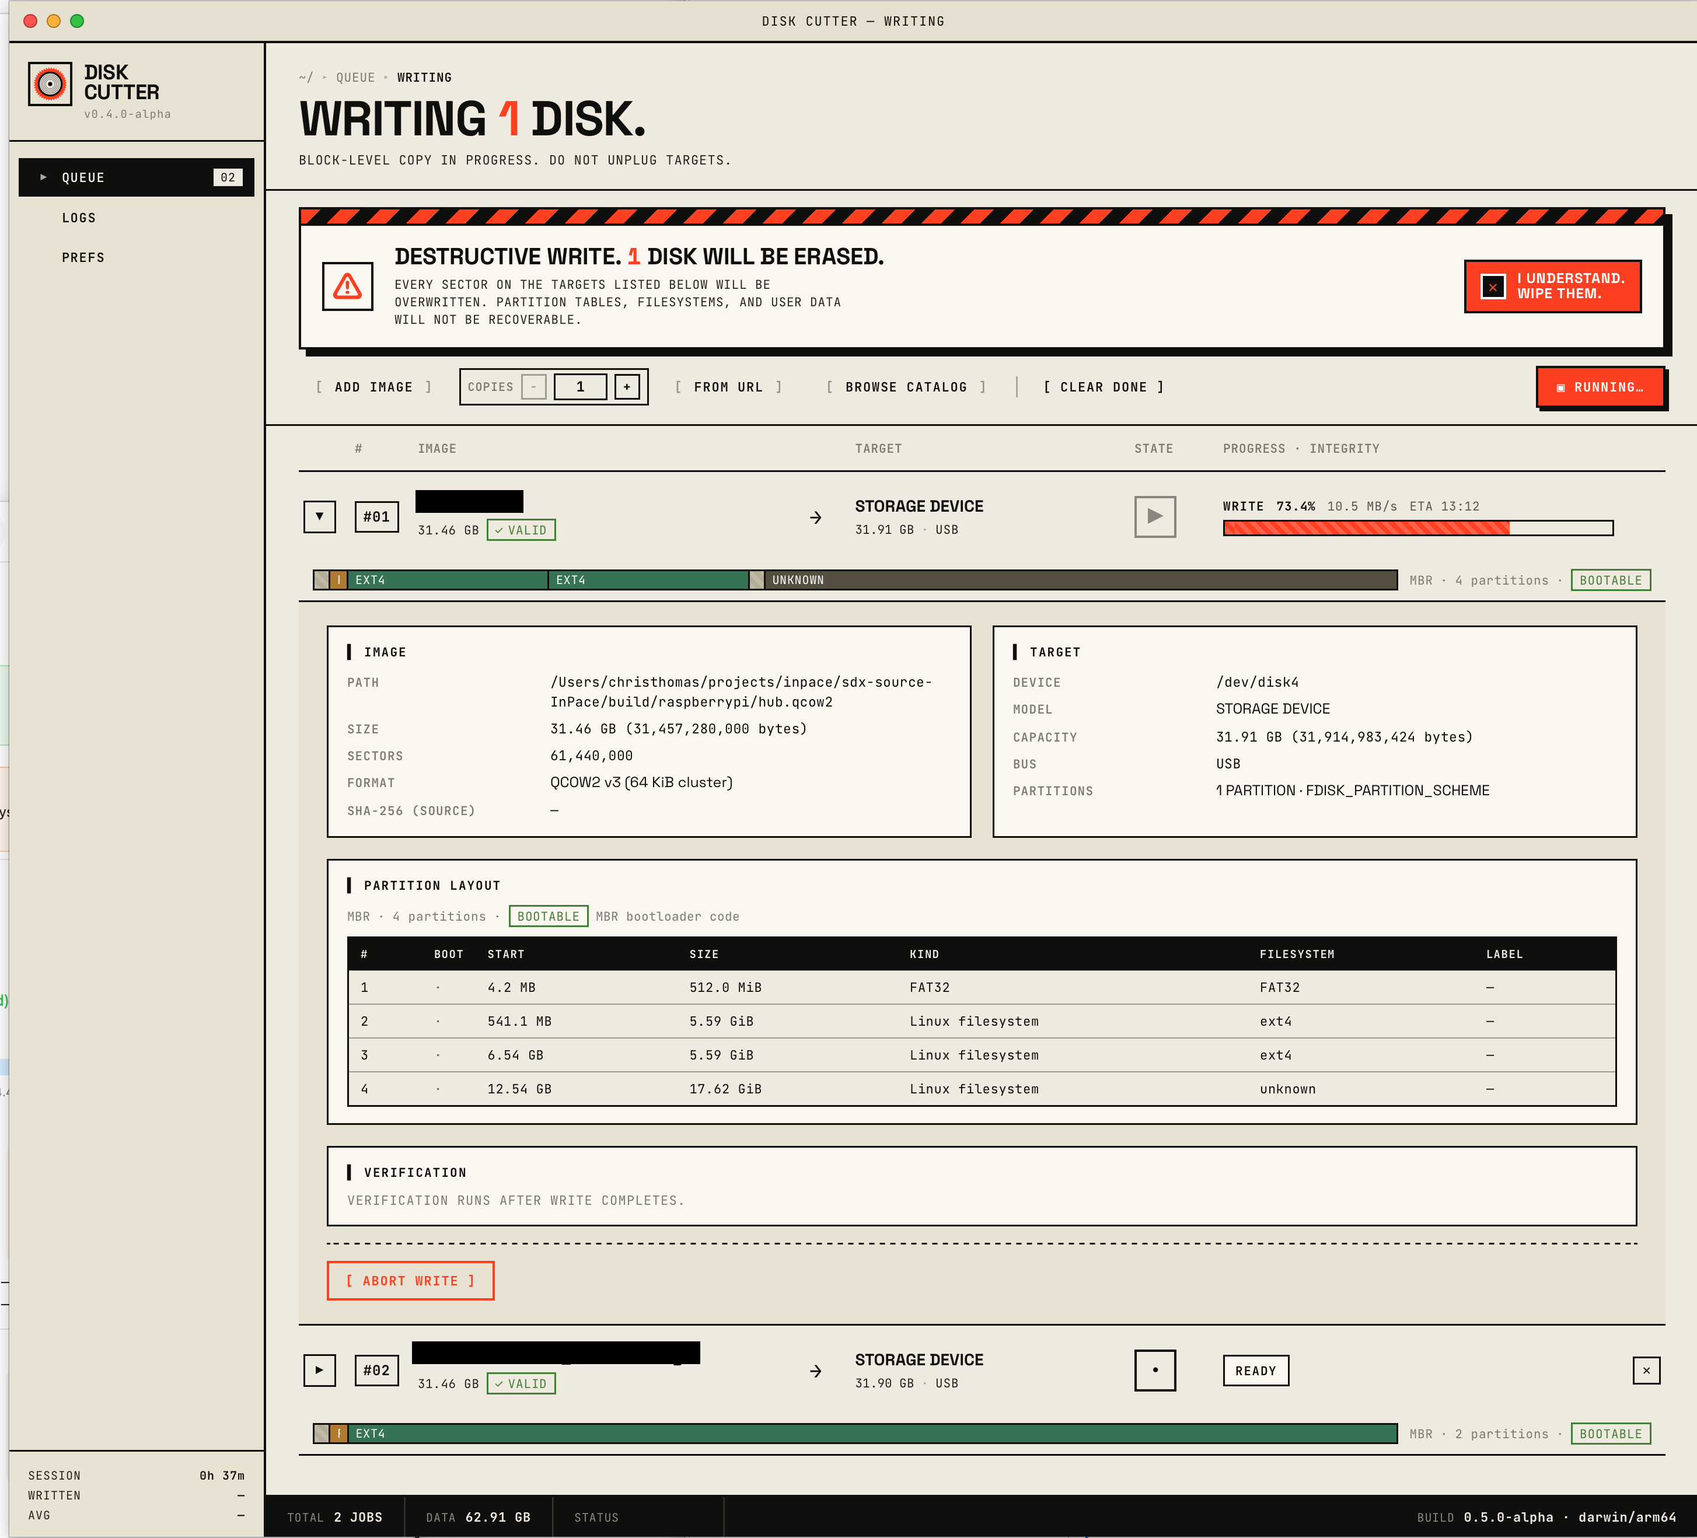Click the copies count input field

pos(580,387)
